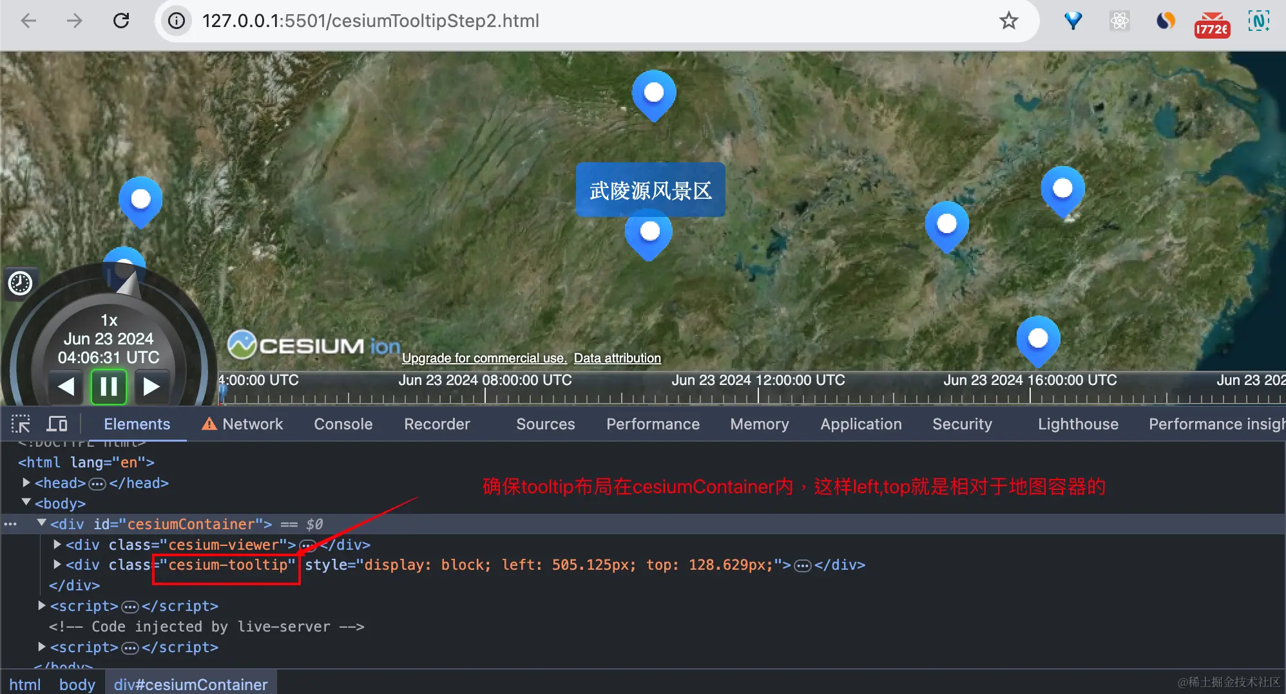This screenshot has width=1286, height=694.
Task: Open the Sources tab
Action: 545,424
